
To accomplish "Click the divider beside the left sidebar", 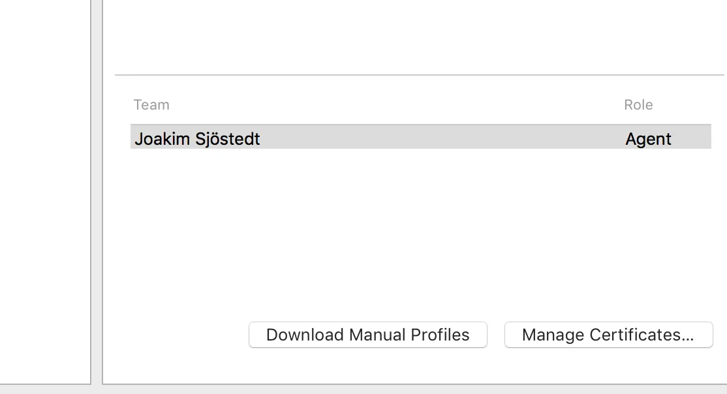I will [x=97, y=196].
